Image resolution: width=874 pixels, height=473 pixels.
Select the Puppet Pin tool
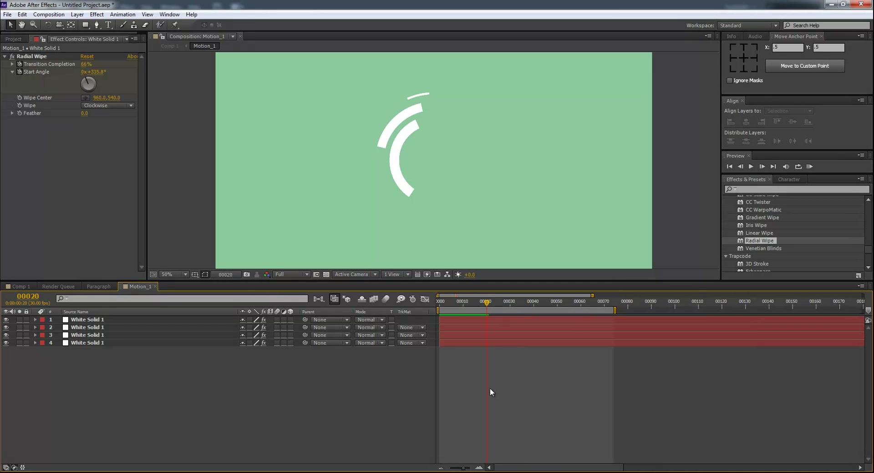click(x=175, y=25)
